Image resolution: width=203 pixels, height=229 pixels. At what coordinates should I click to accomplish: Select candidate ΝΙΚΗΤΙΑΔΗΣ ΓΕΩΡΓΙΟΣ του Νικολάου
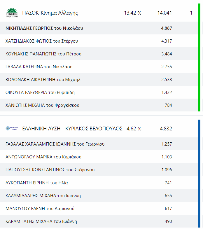pyautogui.click(x=44, y=28)
